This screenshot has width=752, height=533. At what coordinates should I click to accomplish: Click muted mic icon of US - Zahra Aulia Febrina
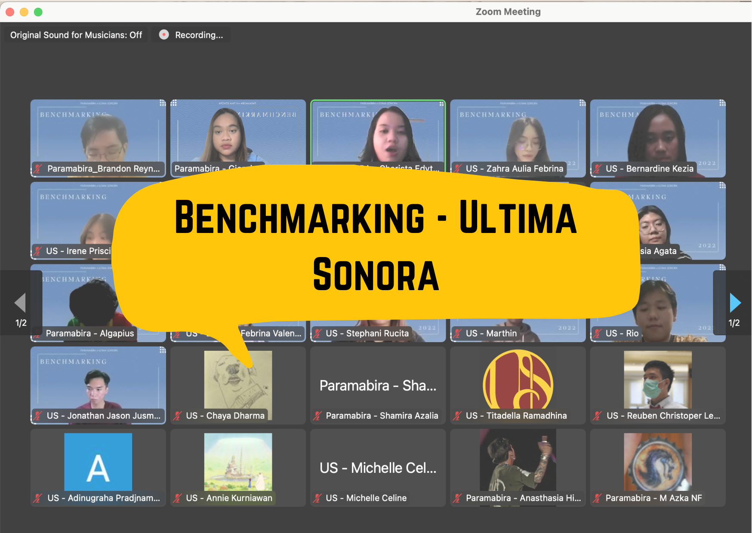click(x=458, y=169)
